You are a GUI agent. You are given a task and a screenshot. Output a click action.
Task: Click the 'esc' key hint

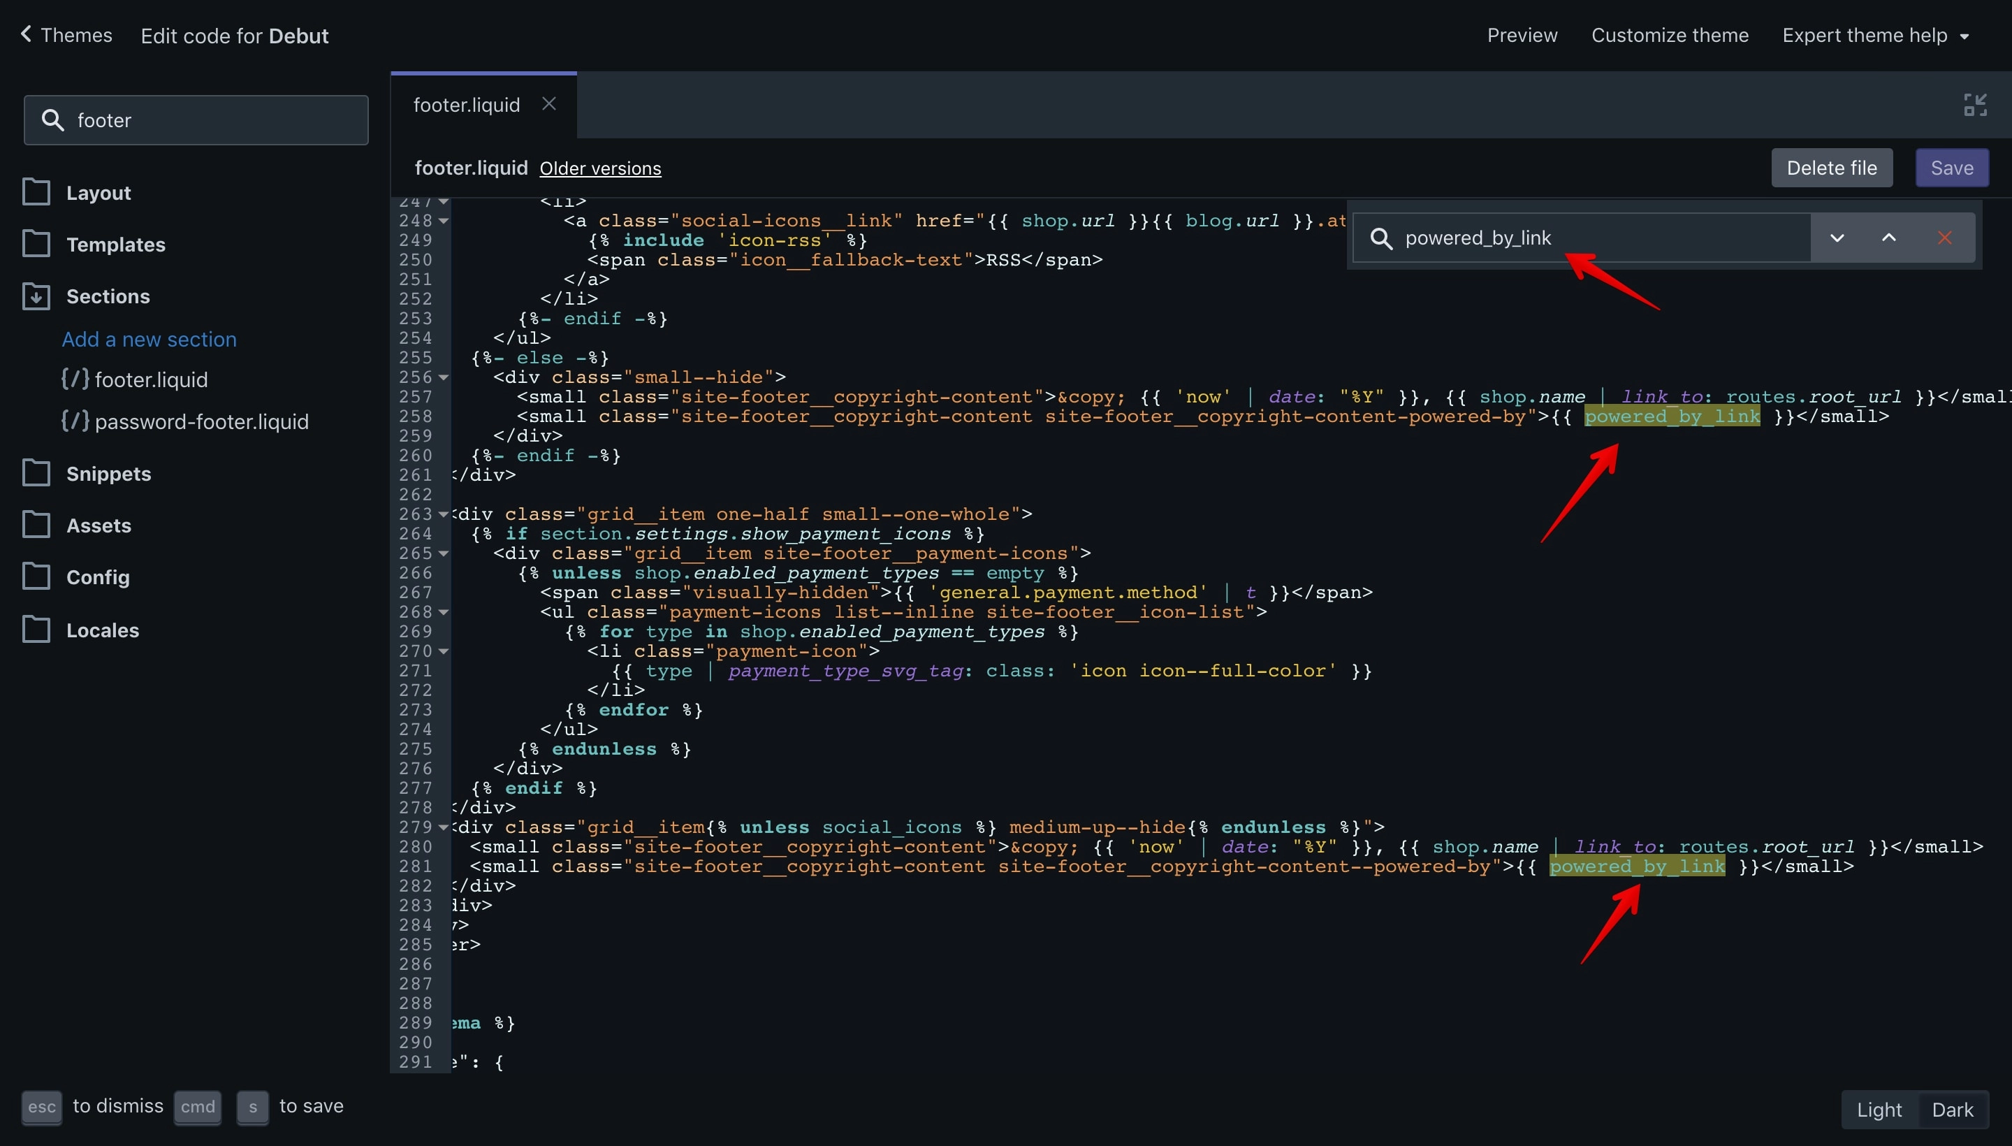(x=42, y=1107)
